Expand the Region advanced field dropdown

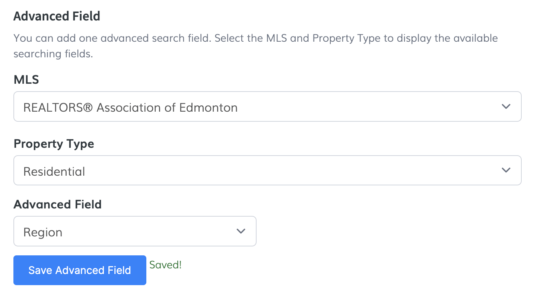coord(135,231)
